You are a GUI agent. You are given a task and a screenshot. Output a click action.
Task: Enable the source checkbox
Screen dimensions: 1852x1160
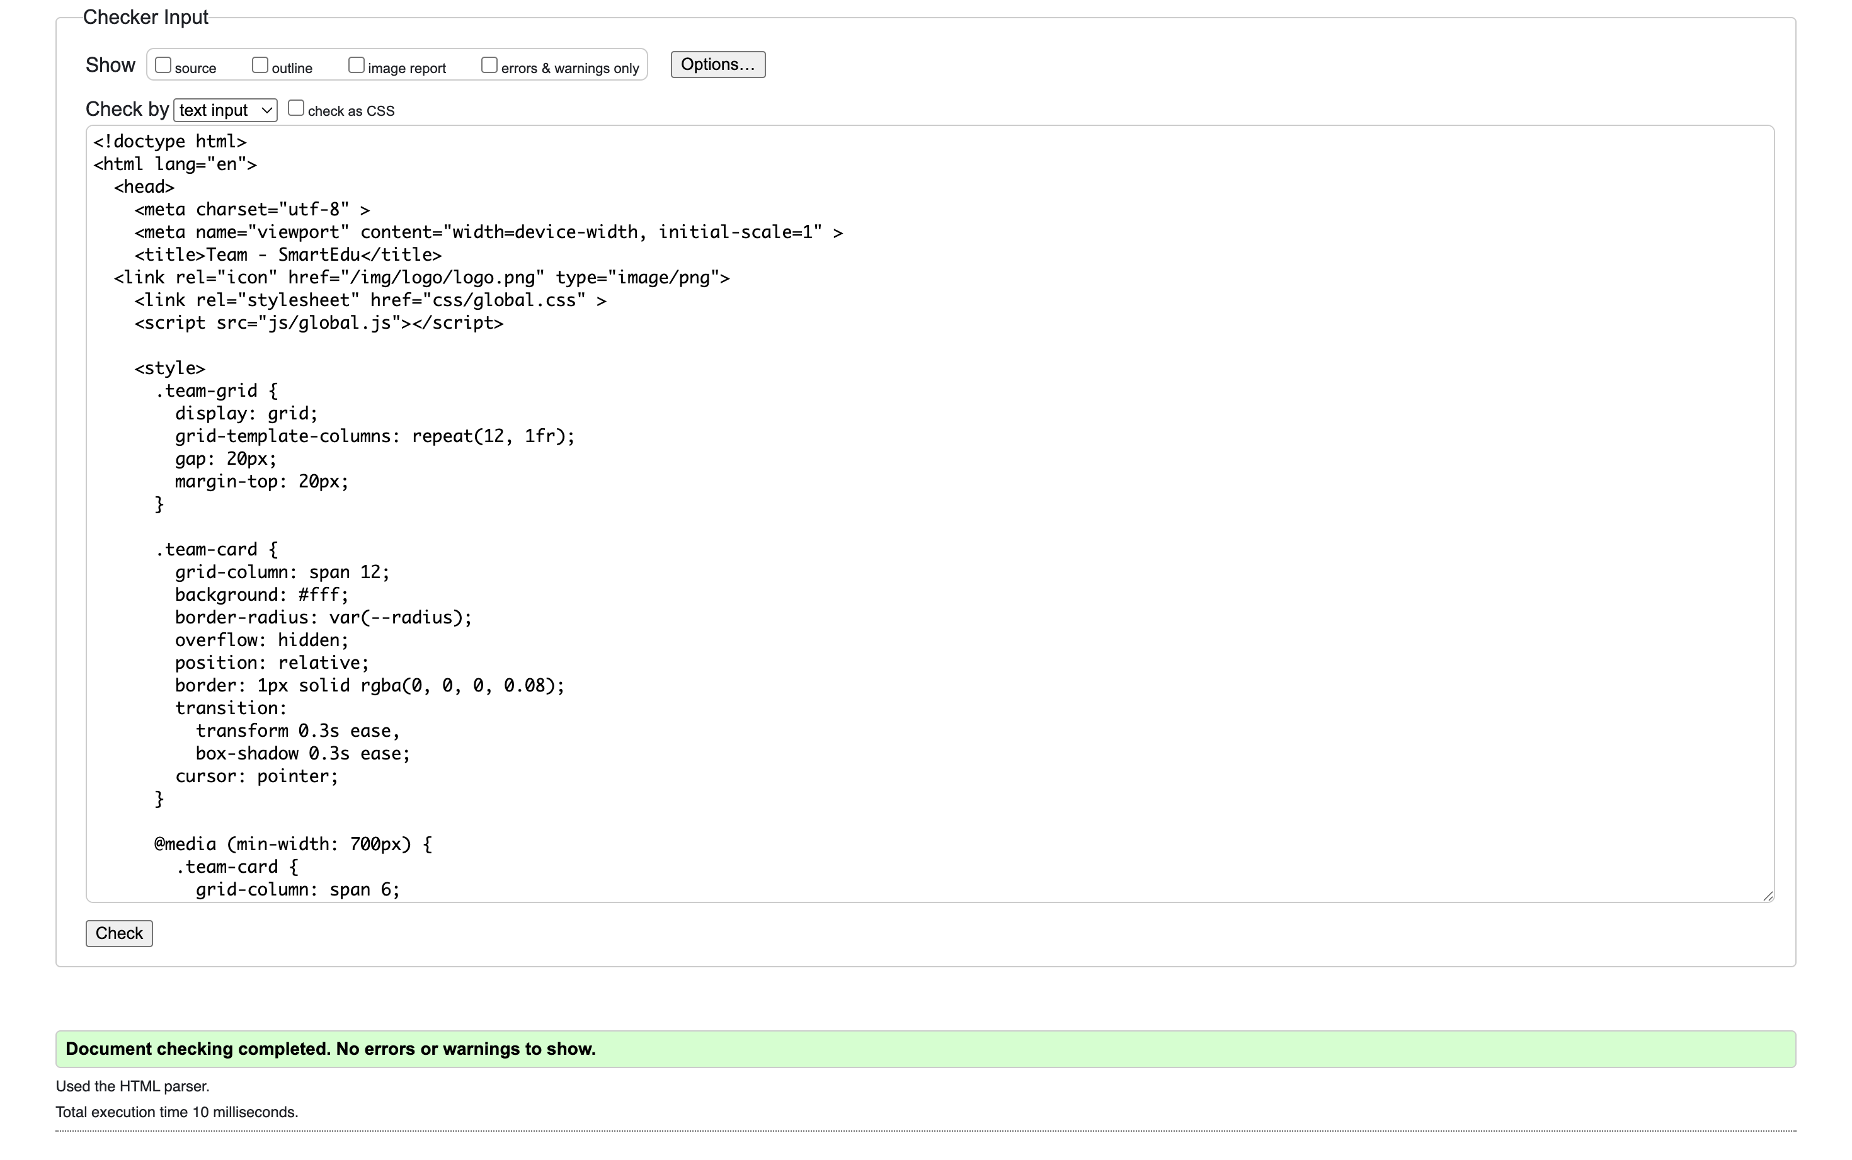tap(163, 65)
